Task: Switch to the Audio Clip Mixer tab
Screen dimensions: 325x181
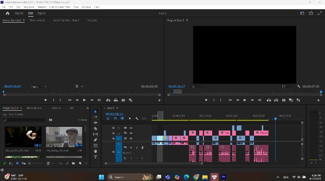Action: (x=66, y=20)
